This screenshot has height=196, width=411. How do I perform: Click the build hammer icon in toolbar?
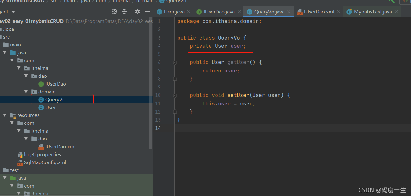392,1
